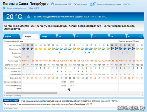Click the scrollbar left arrow

tap(4, 93)
